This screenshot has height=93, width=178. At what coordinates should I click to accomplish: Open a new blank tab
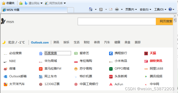71,10
